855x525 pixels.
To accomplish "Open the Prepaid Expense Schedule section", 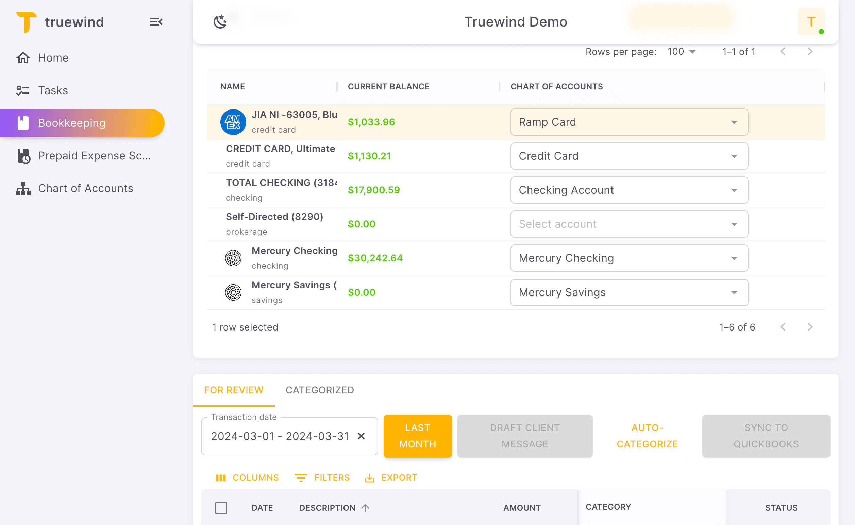I will [95, 155].
